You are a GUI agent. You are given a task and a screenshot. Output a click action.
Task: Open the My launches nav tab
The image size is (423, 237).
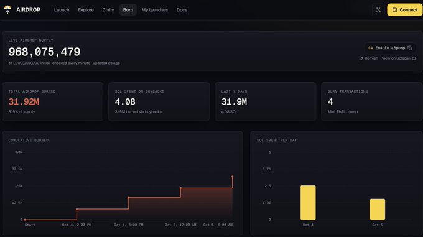(x=154, y=10)
